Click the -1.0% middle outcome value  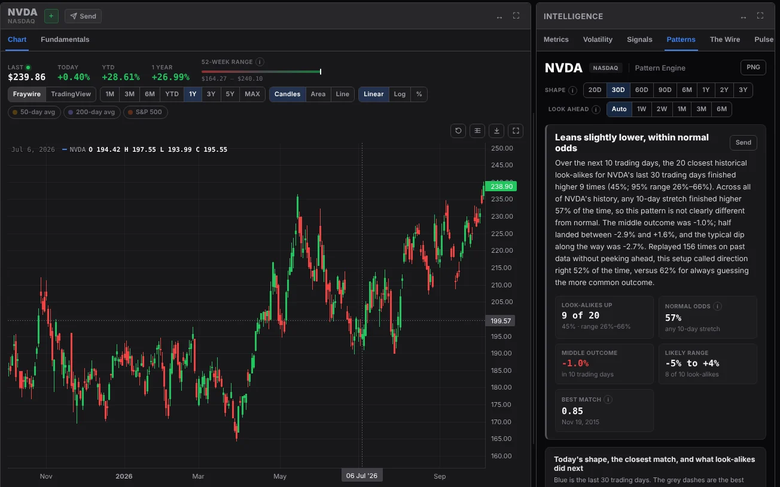tap(575, 363)
